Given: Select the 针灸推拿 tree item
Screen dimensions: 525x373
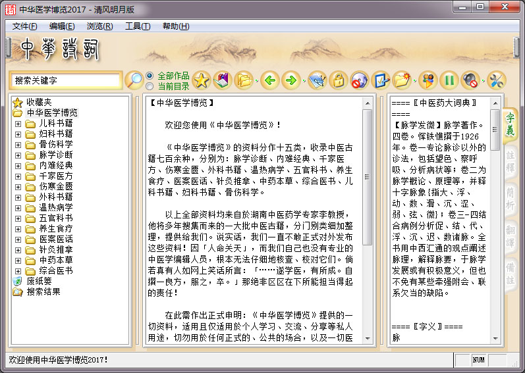Looking at the screenshot, I should (56, 250).
